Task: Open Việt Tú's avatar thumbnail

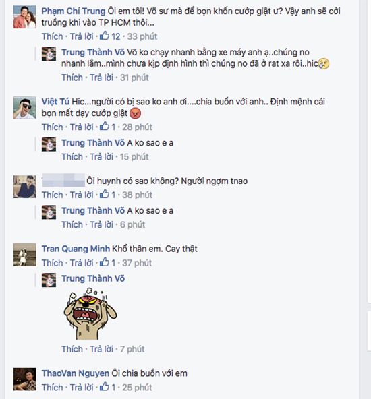Action: tap(25, 108)
